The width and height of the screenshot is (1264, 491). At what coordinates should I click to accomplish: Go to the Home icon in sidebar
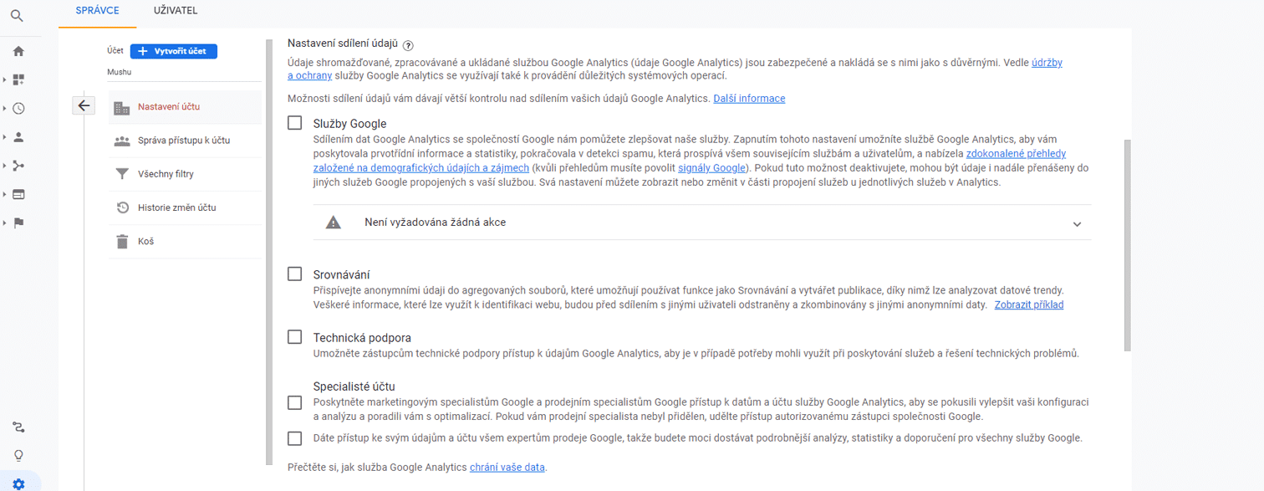pos(18,51)
